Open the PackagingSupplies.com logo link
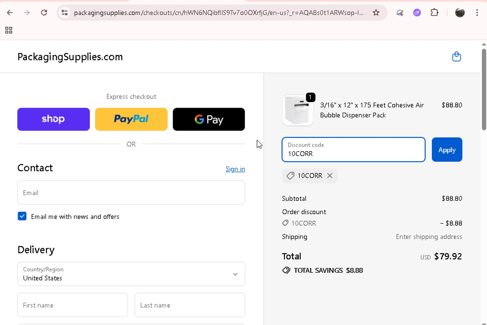This screenshot has width=487, height=325. click(x=70, y=57)
